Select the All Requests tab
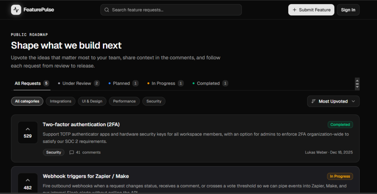Viewport: 377px width, 194px height. (x=32, y=84)
